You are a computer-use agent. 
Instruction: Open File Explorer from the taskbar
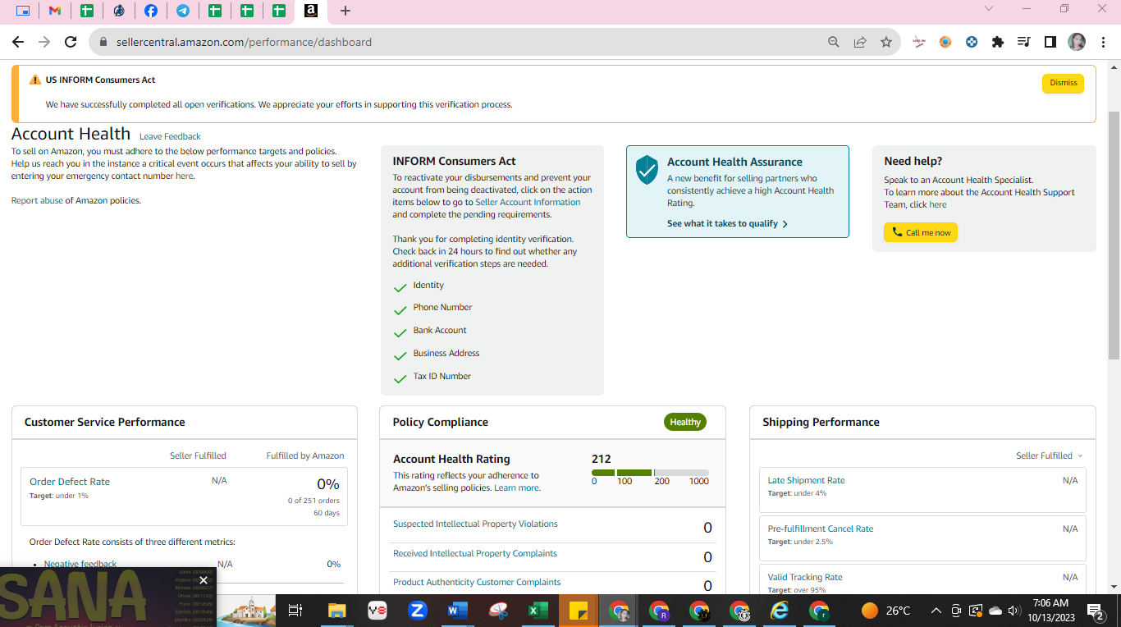pos(336,611)
